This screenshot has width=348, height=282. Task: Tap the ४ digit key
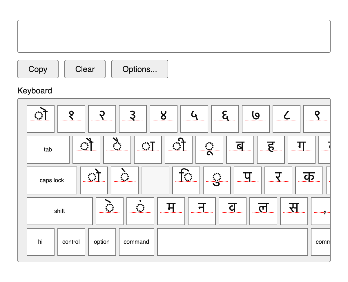pyautogui.click(x=164, y=119)
